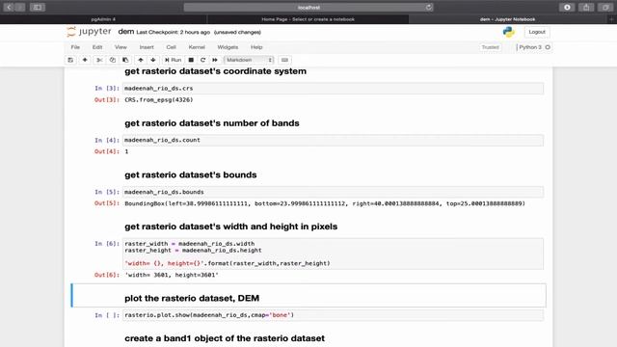Click the browser share icon

pyautogui.click(x=586, y=7)
